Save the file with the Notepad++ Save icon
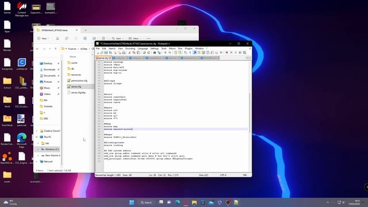This screenshot has height=207, width=368. 106,52
